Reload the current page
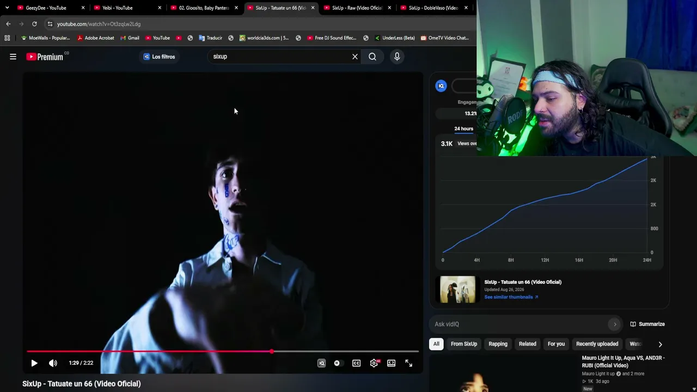Screen dimensions: 697x392 coord(34,24)
